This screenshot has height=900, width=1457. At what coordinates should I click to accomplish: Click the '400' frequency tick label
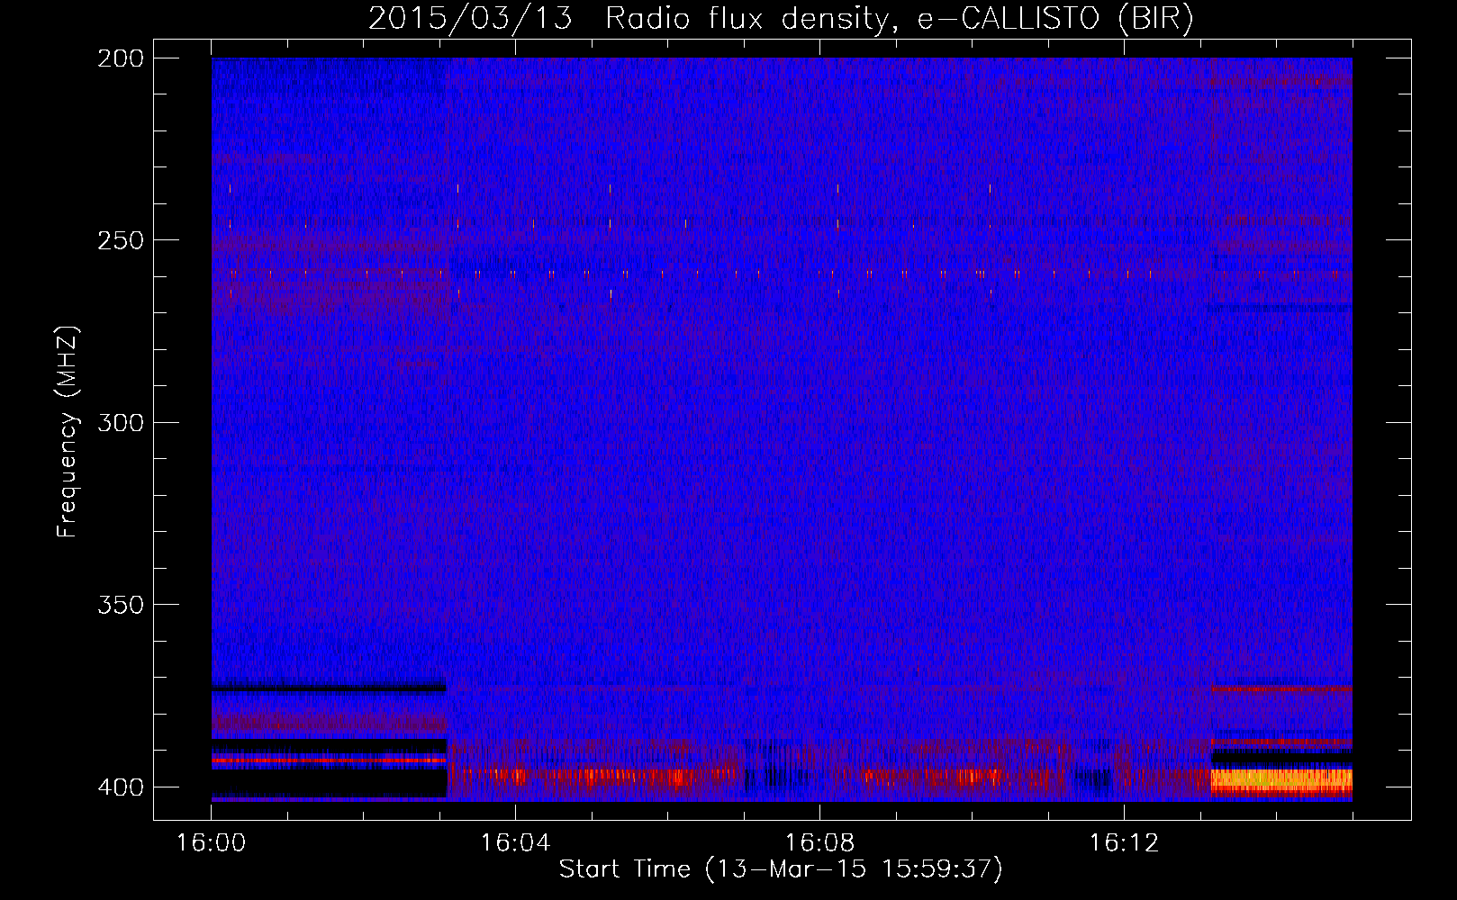[121, 787]
